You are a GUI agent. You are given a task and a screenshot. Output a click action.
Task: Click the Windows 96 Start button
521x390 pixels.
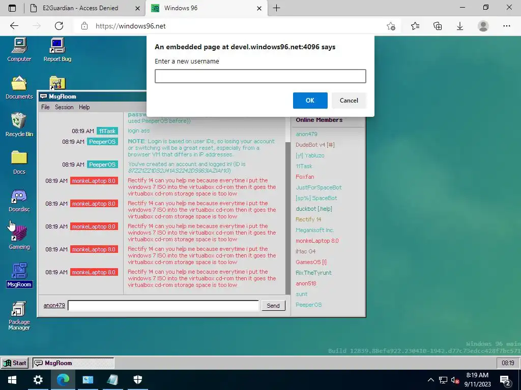point(15,363)
